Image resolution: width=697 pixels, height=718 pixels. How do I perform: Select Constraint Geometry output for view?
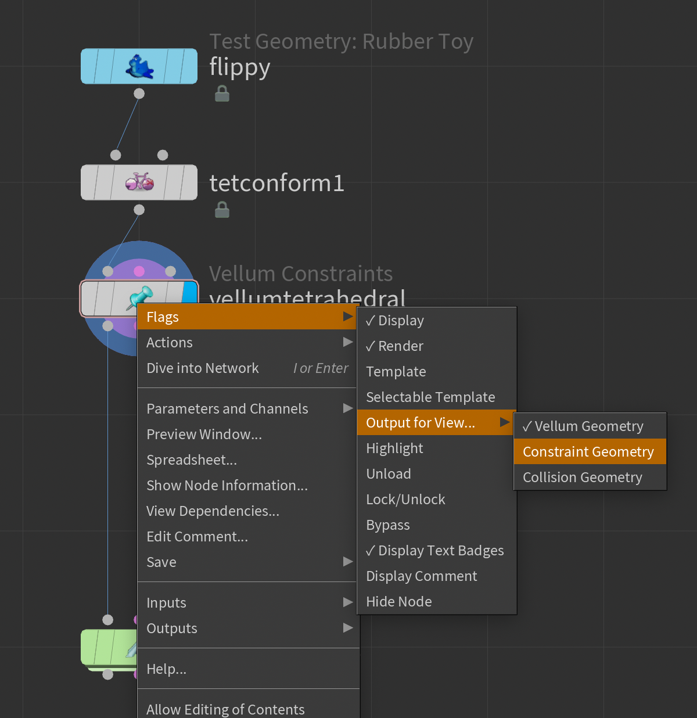tap(590, 452)
